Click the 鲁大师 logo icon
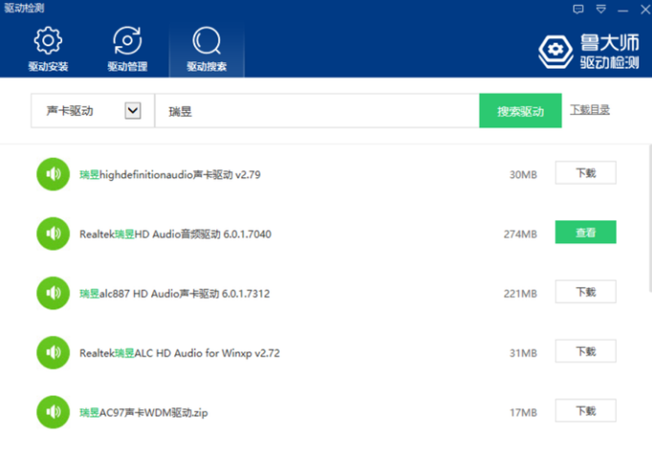 [x=555, y=52]
